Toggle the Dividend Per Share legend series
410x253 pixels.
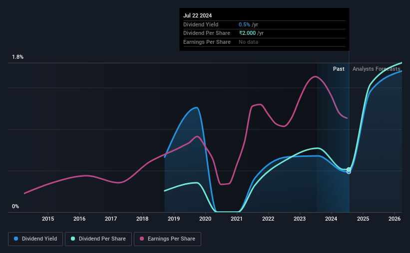[x=98, y=239]
